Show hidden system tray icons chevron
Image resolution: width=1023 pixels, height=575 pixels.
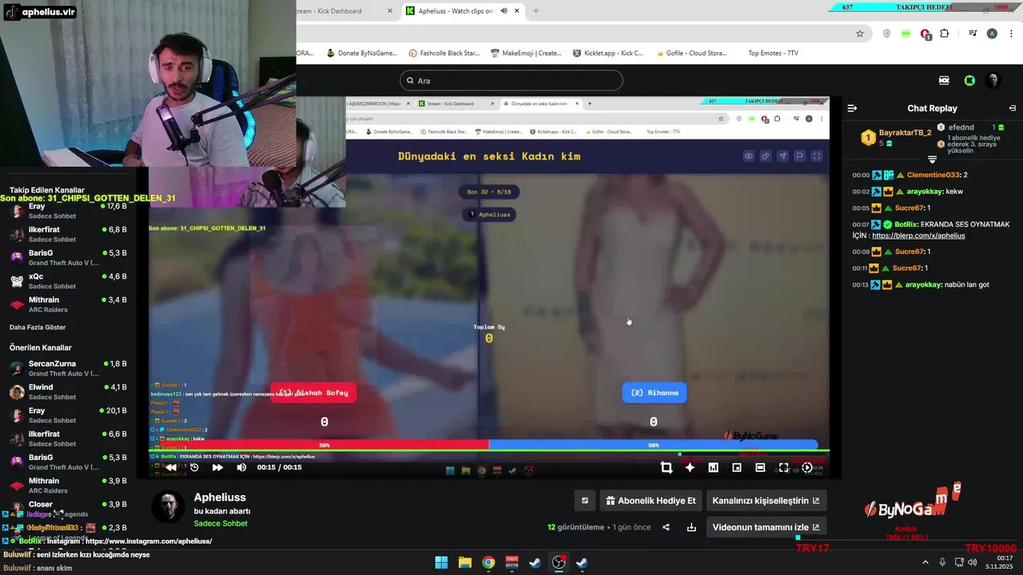click(925, 562)
